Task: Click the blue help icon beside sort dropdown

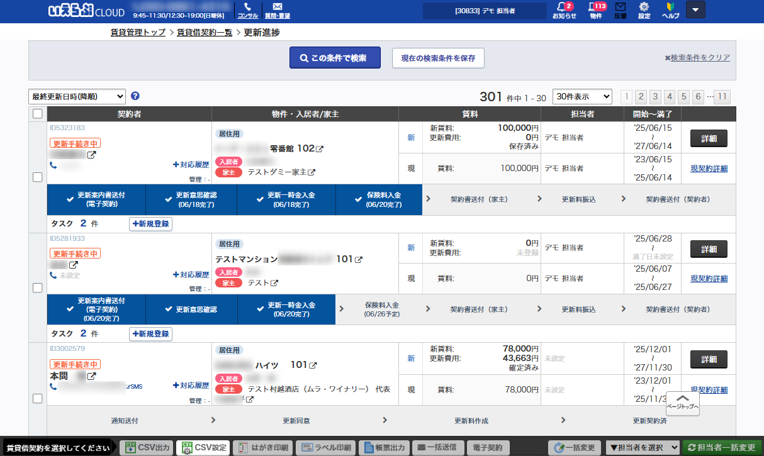Action: point(135,96)
